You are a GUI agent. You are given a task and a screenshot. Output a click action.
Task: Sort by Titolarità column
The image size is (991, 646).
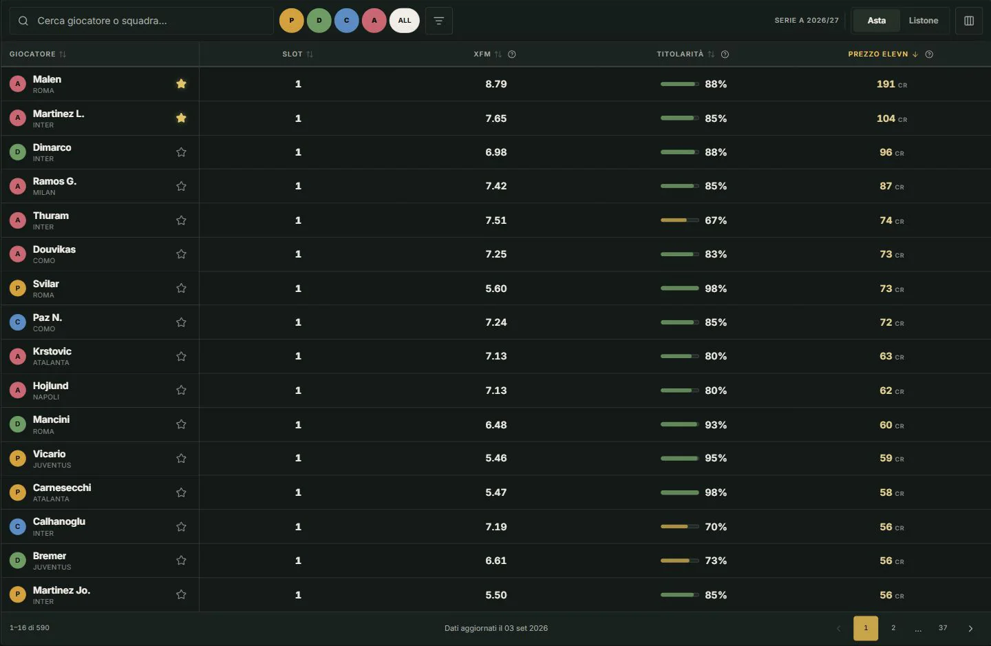click(x=685, y=54)
